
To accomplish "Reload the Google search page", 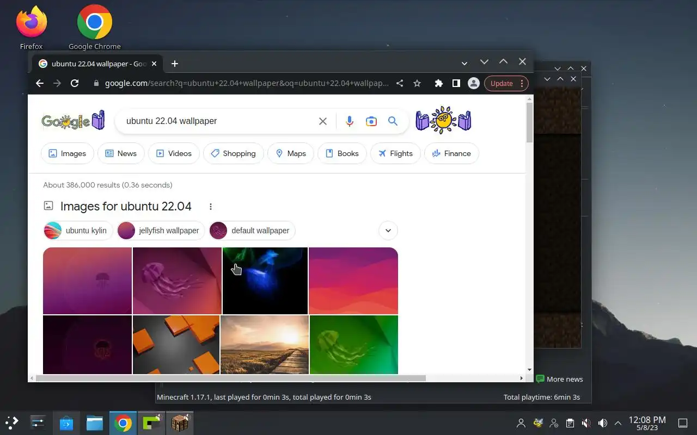I will point(75,83).
